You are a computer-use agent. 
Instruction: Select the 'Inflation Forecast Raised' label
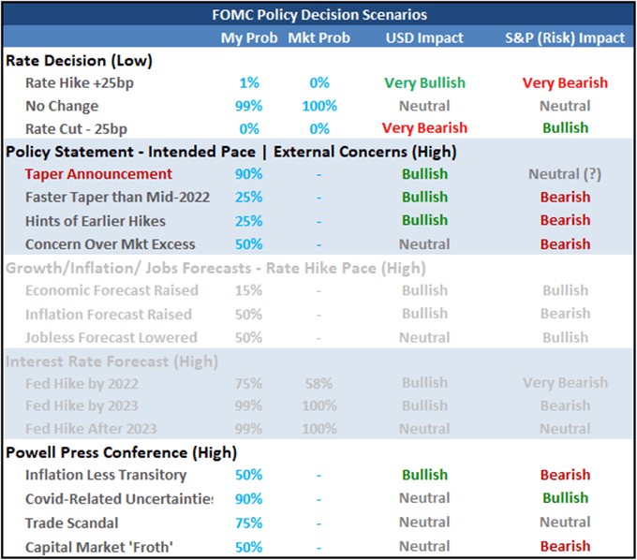[x=109, y=315]
